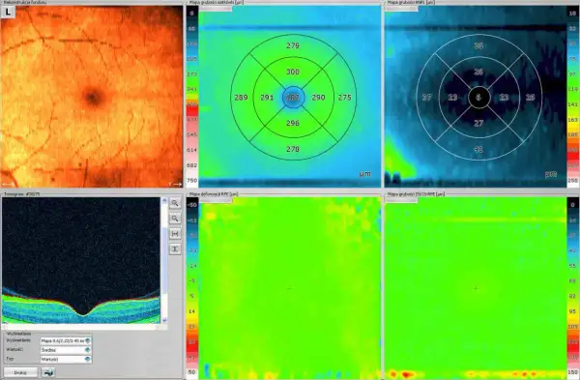Viewport: 580px width, 380px height.
Task: Click the 300 sector value
Action: pyautogui.click(x=293, y=72)
